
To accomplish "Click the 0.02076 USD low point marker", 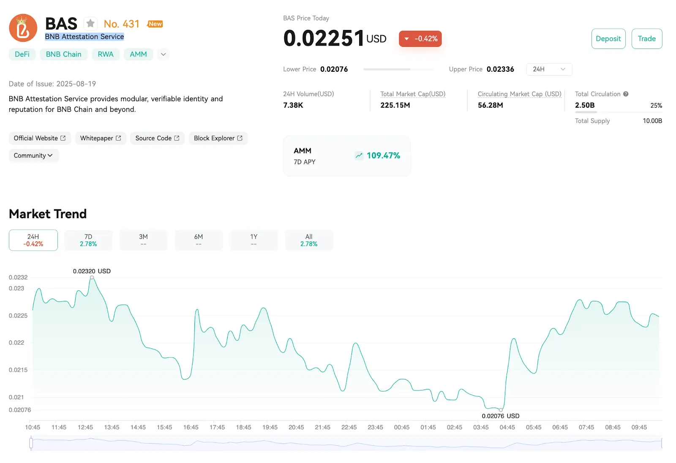I will [501, 410].
